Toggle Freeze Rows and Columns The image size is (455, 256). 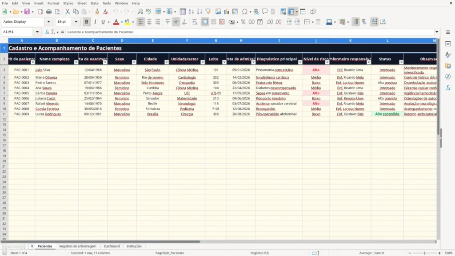point(291,12)
